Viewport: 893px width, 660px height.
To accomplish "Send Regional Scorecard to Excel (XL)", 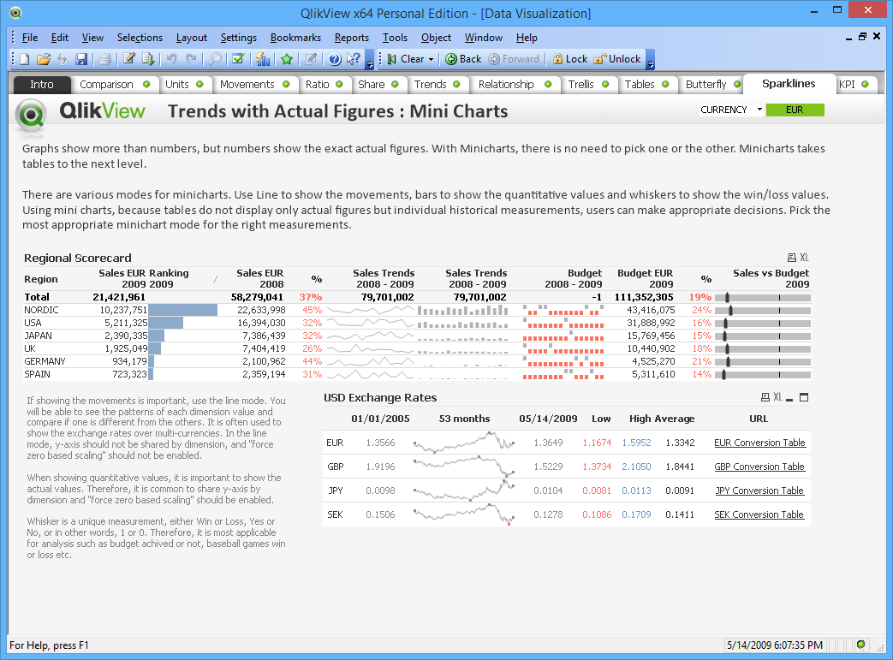I will pyautogui.click(x=804, y=258).
